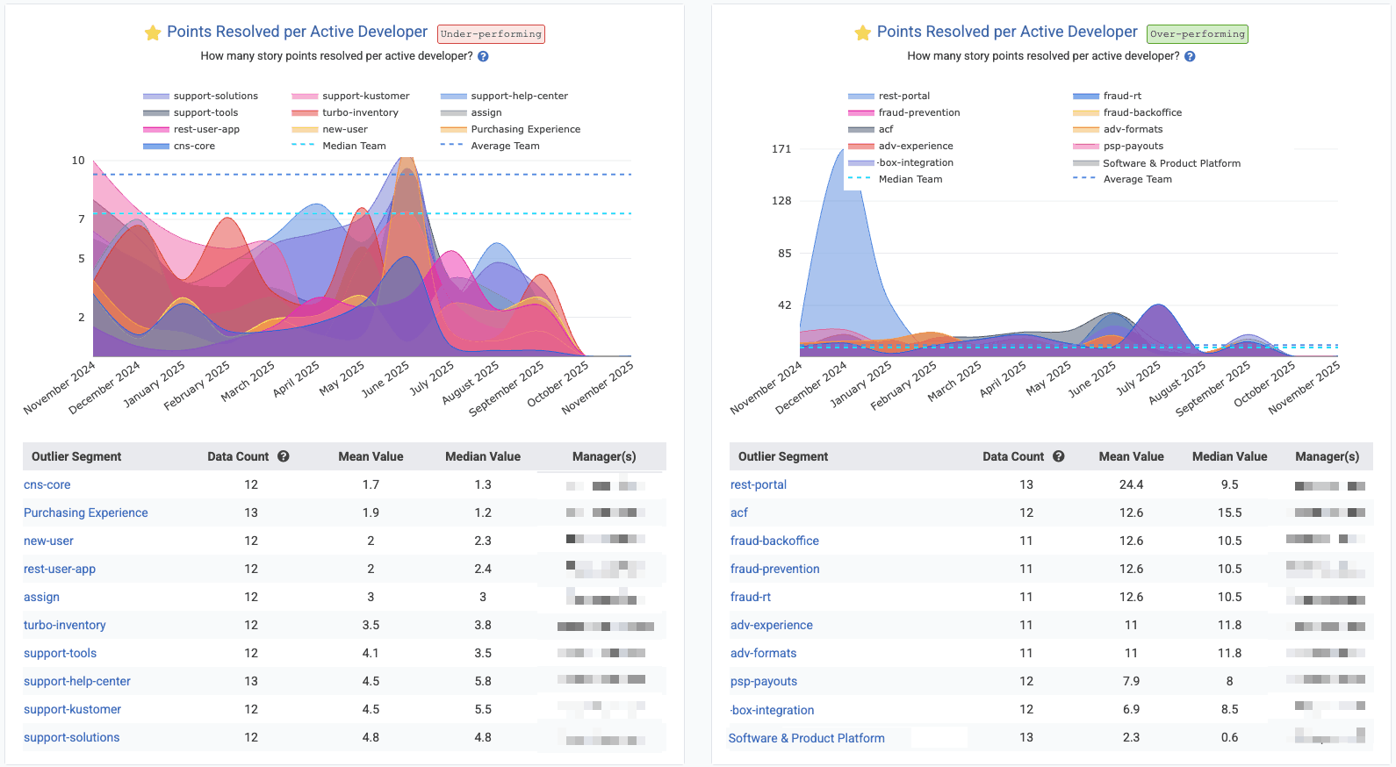Screen dimensions: 1396x767
Task: Open the fraud-backoffice segment link
Action: click(774, 541)
